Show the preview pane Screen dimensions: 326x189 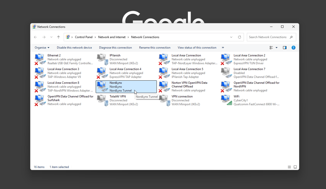pyautogui.click(x=285, y=48)
